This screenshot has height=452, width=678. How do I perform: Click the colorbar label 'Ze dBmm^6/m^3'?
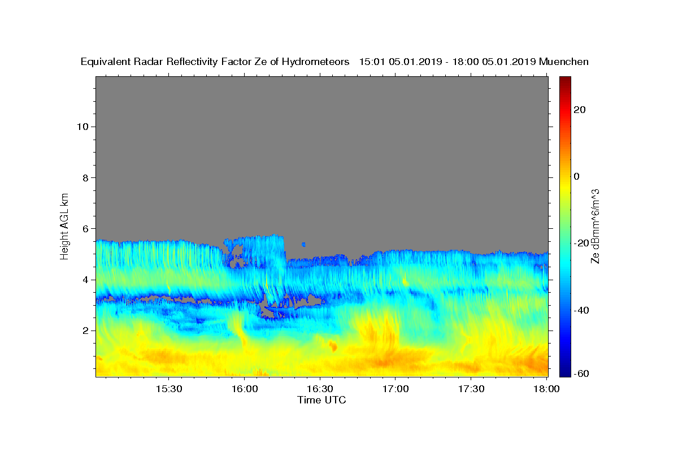(595, 226)
